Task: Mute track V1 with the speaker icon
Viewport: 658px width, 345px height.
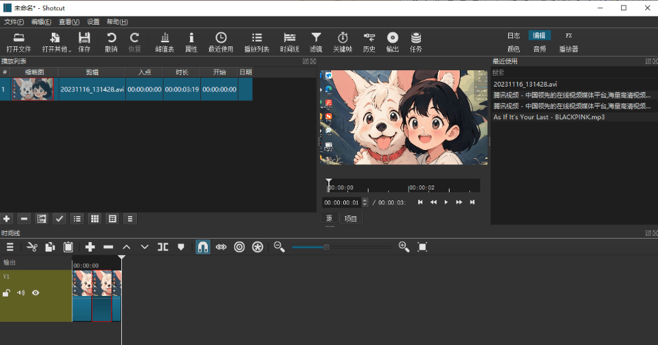Action: tap(21, 293)
